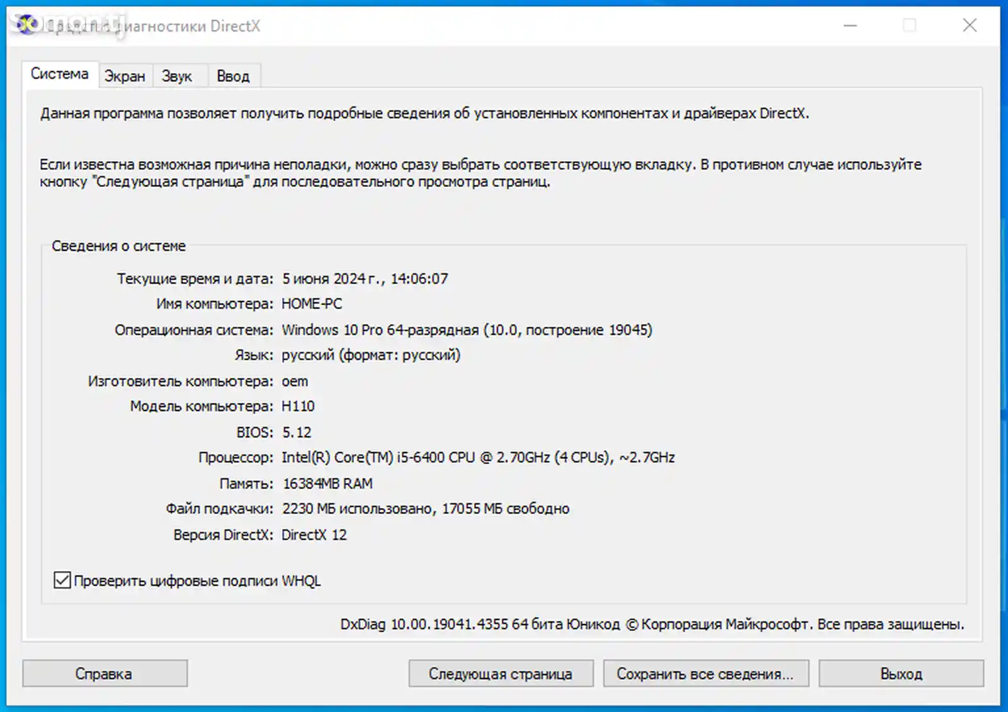Image resolution: width=1008 pixels, height=712 pixels.
Task: Click the Процессор label
Action: (x=236, y=458)
